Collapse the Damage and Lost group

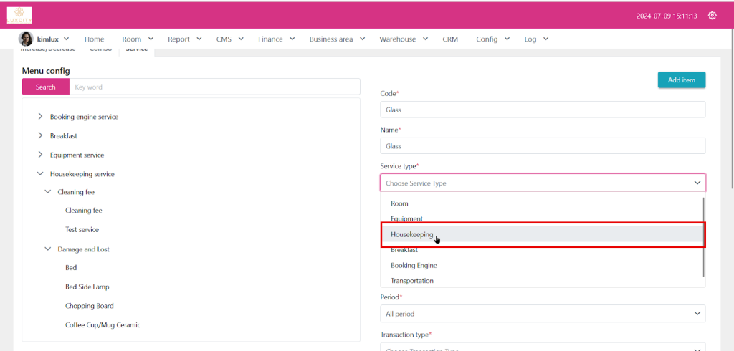(x=48, y=249)
